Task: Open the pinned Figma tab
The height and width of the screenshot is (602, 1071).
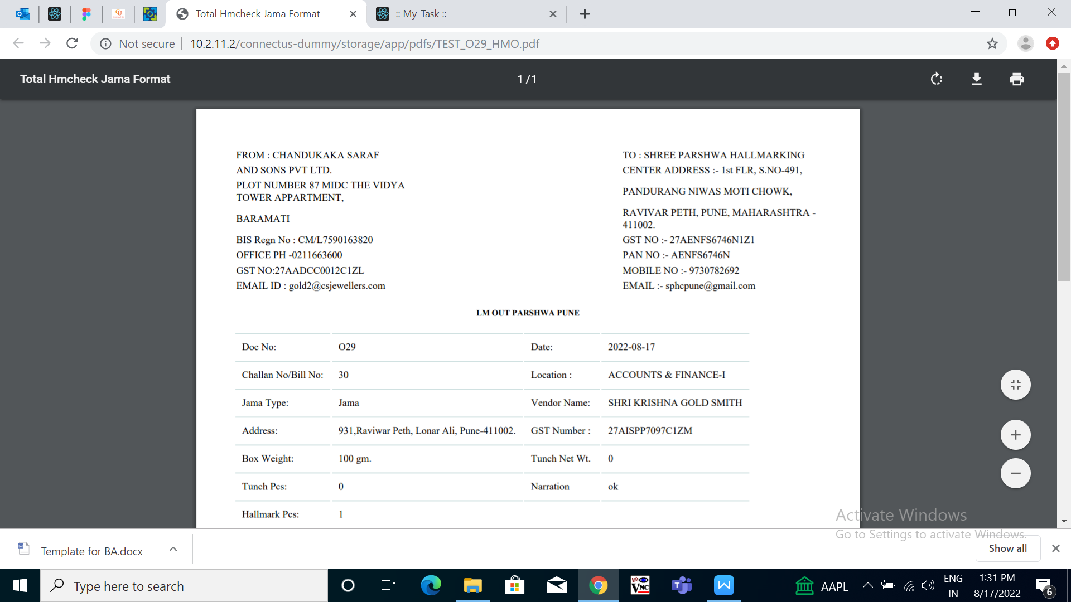Action: (86, 14)
